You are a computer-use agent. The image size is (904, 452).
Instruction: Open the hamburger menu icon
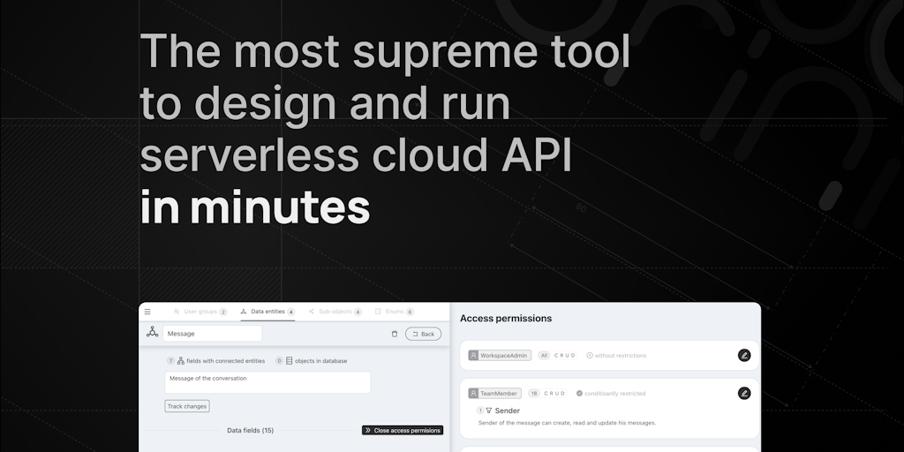(147, 312)
